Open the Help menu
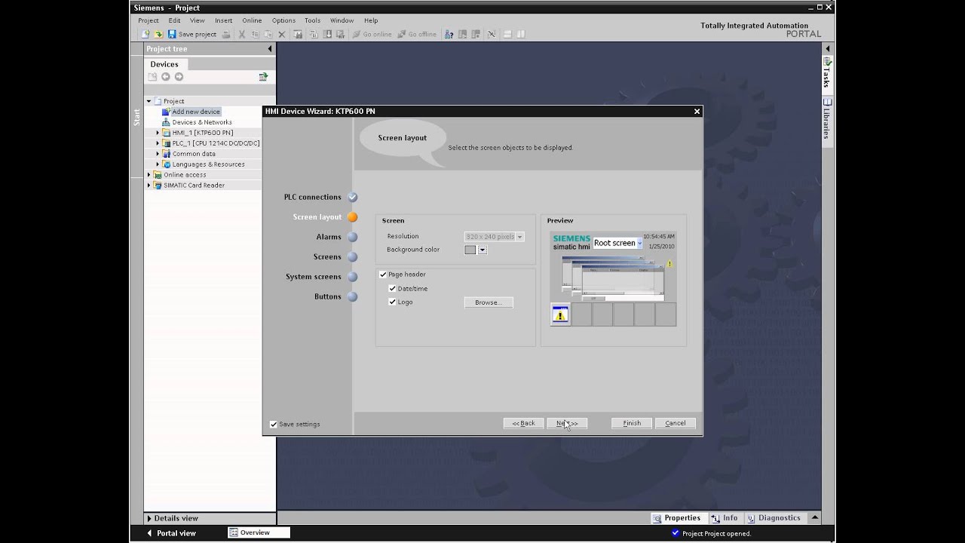965x543 pixels. point(371,20)
